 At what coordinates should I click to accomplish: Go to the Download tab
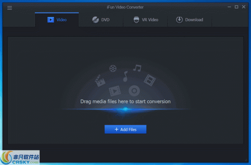pos(190,20)
